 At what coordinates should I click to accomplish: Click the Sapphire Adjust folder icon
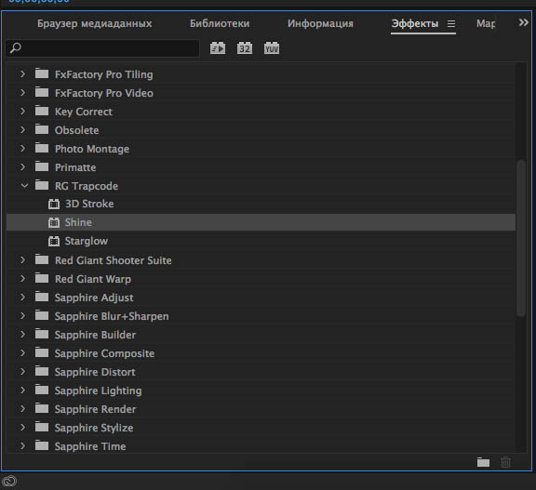tap(42, 297)
